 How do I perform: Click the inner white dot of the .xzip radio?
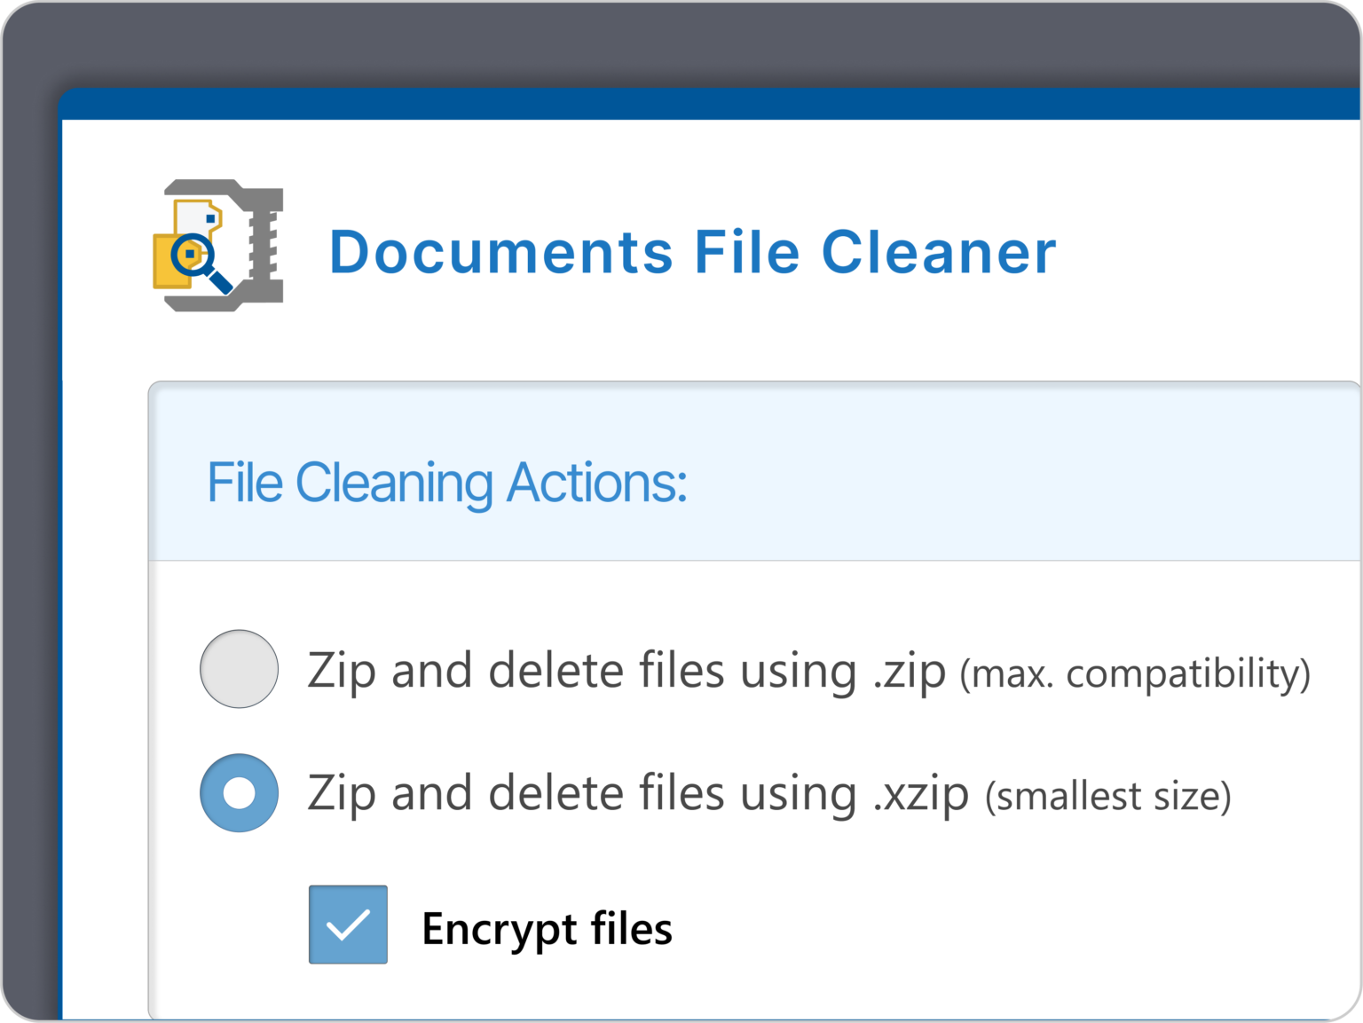[x=239, y=792]
